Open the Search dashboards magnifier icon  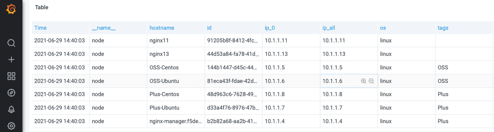[11, 43]
